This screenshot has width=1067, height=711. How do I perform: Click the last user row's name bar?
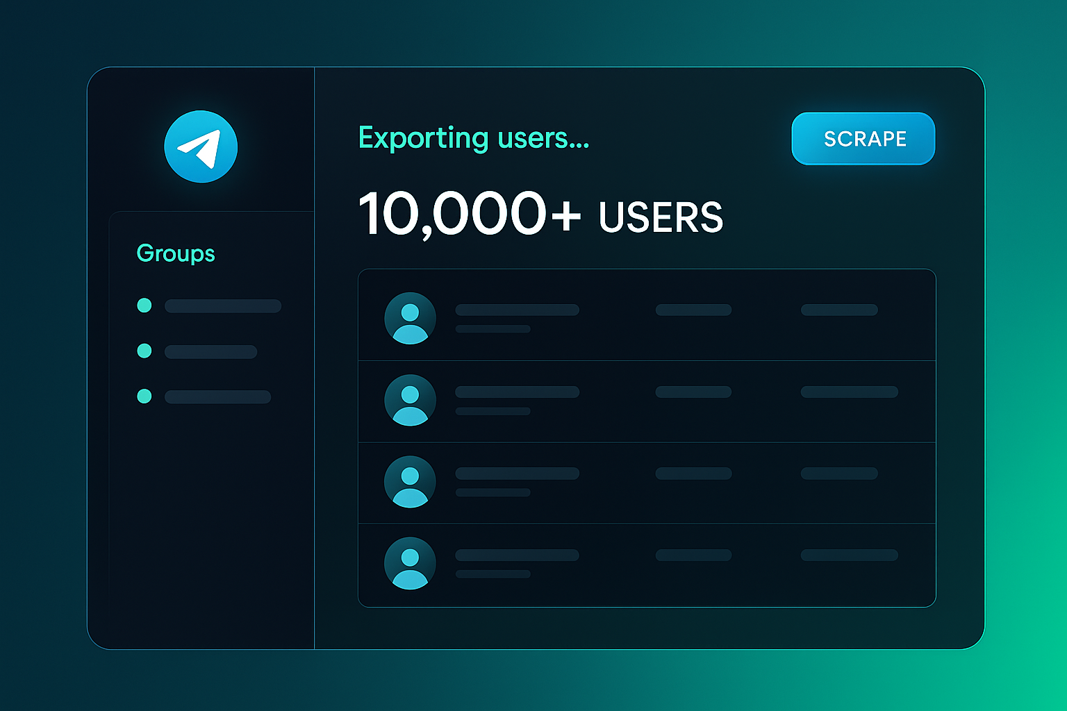click(517, 555)
